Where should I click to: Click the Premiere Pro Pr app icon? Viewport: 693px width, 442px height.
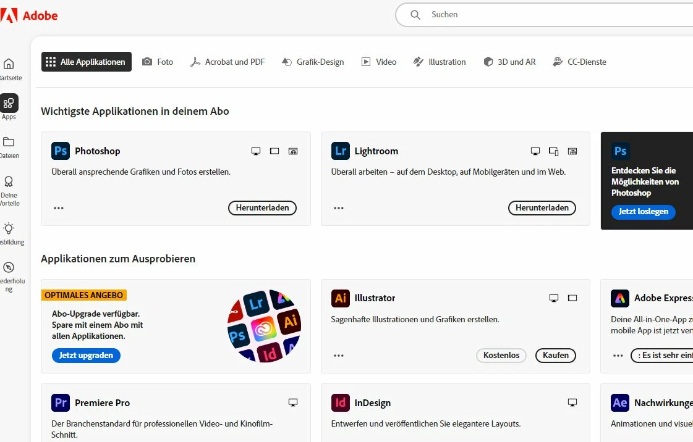[x=61, y=402]
